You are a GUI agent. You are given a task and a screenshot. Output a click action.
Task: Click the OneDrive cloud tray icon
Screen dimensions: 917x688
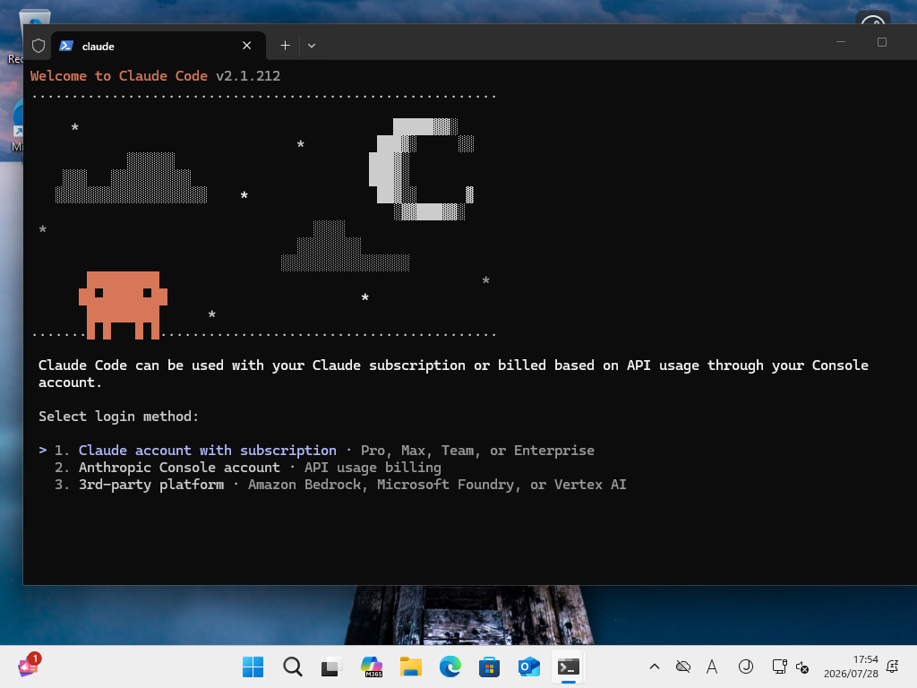pyautogui.click(x=683, y=666)
